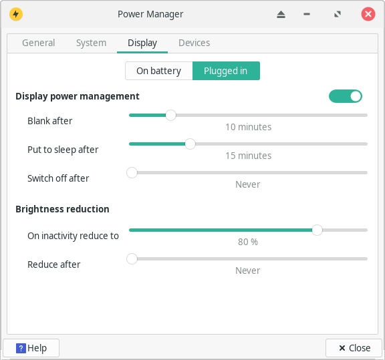Click the 'Blank after' label

click(50, 121)
